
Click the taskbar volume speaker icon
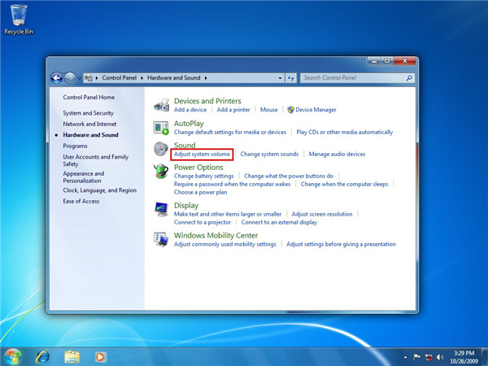coord(442,357)
